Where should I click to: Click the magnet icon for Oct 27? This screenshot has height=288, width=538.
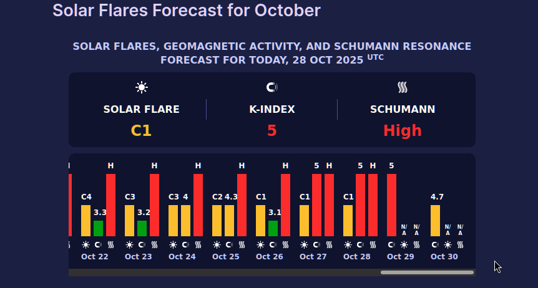pos(316,245)
